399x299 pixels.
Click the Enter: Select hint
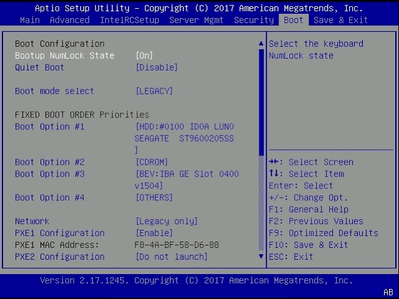[300, 185]
